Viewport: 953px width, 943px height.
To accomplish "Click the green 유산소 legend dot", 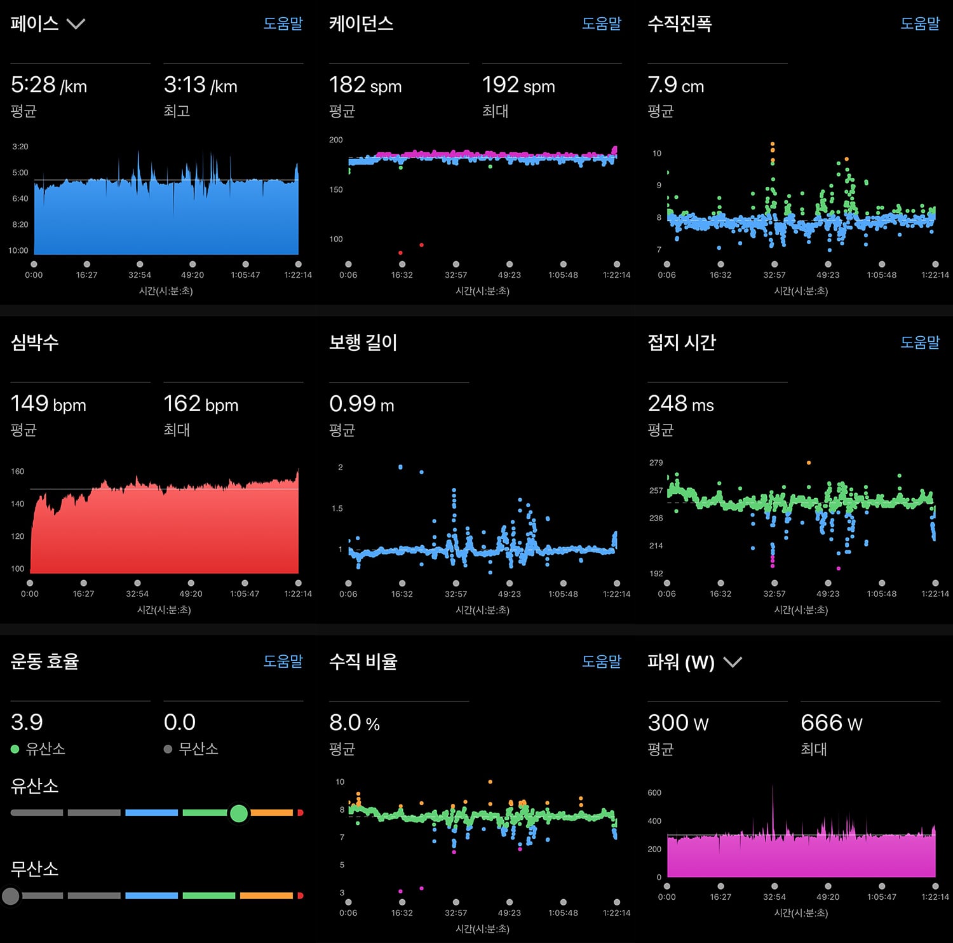I will pos(15,749).
